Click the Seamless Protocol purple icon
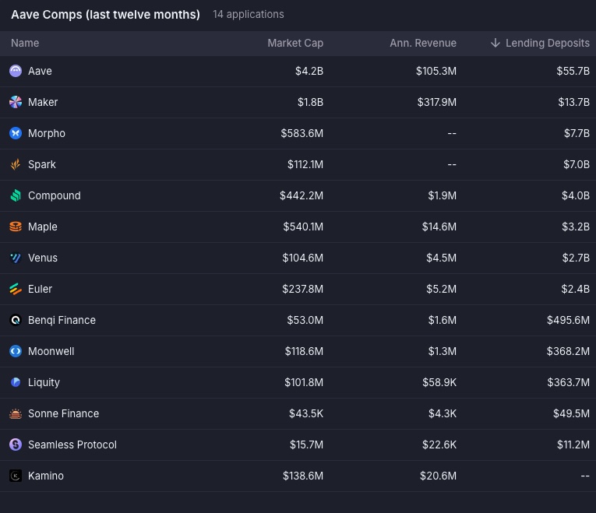The height and width of the screenshot is (513, 596). pos(16,444)
